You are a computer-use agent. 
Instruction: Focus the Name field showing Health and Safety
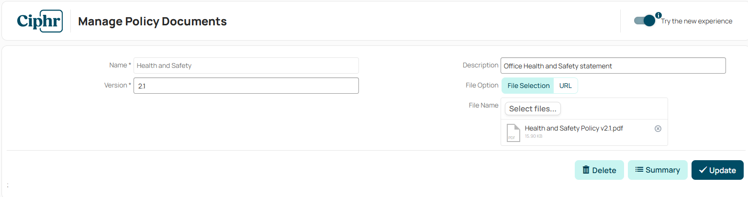(246, 66)
